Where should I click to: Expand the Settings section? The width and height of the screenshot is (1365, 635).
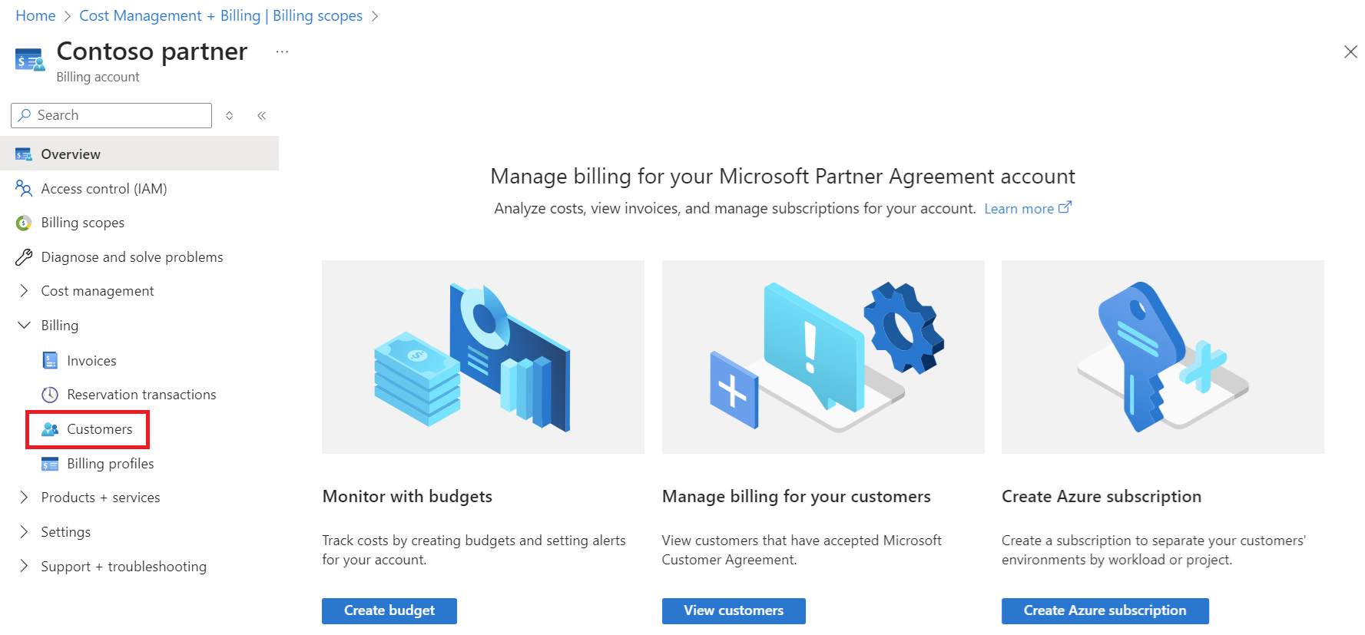tap(24, 532)
